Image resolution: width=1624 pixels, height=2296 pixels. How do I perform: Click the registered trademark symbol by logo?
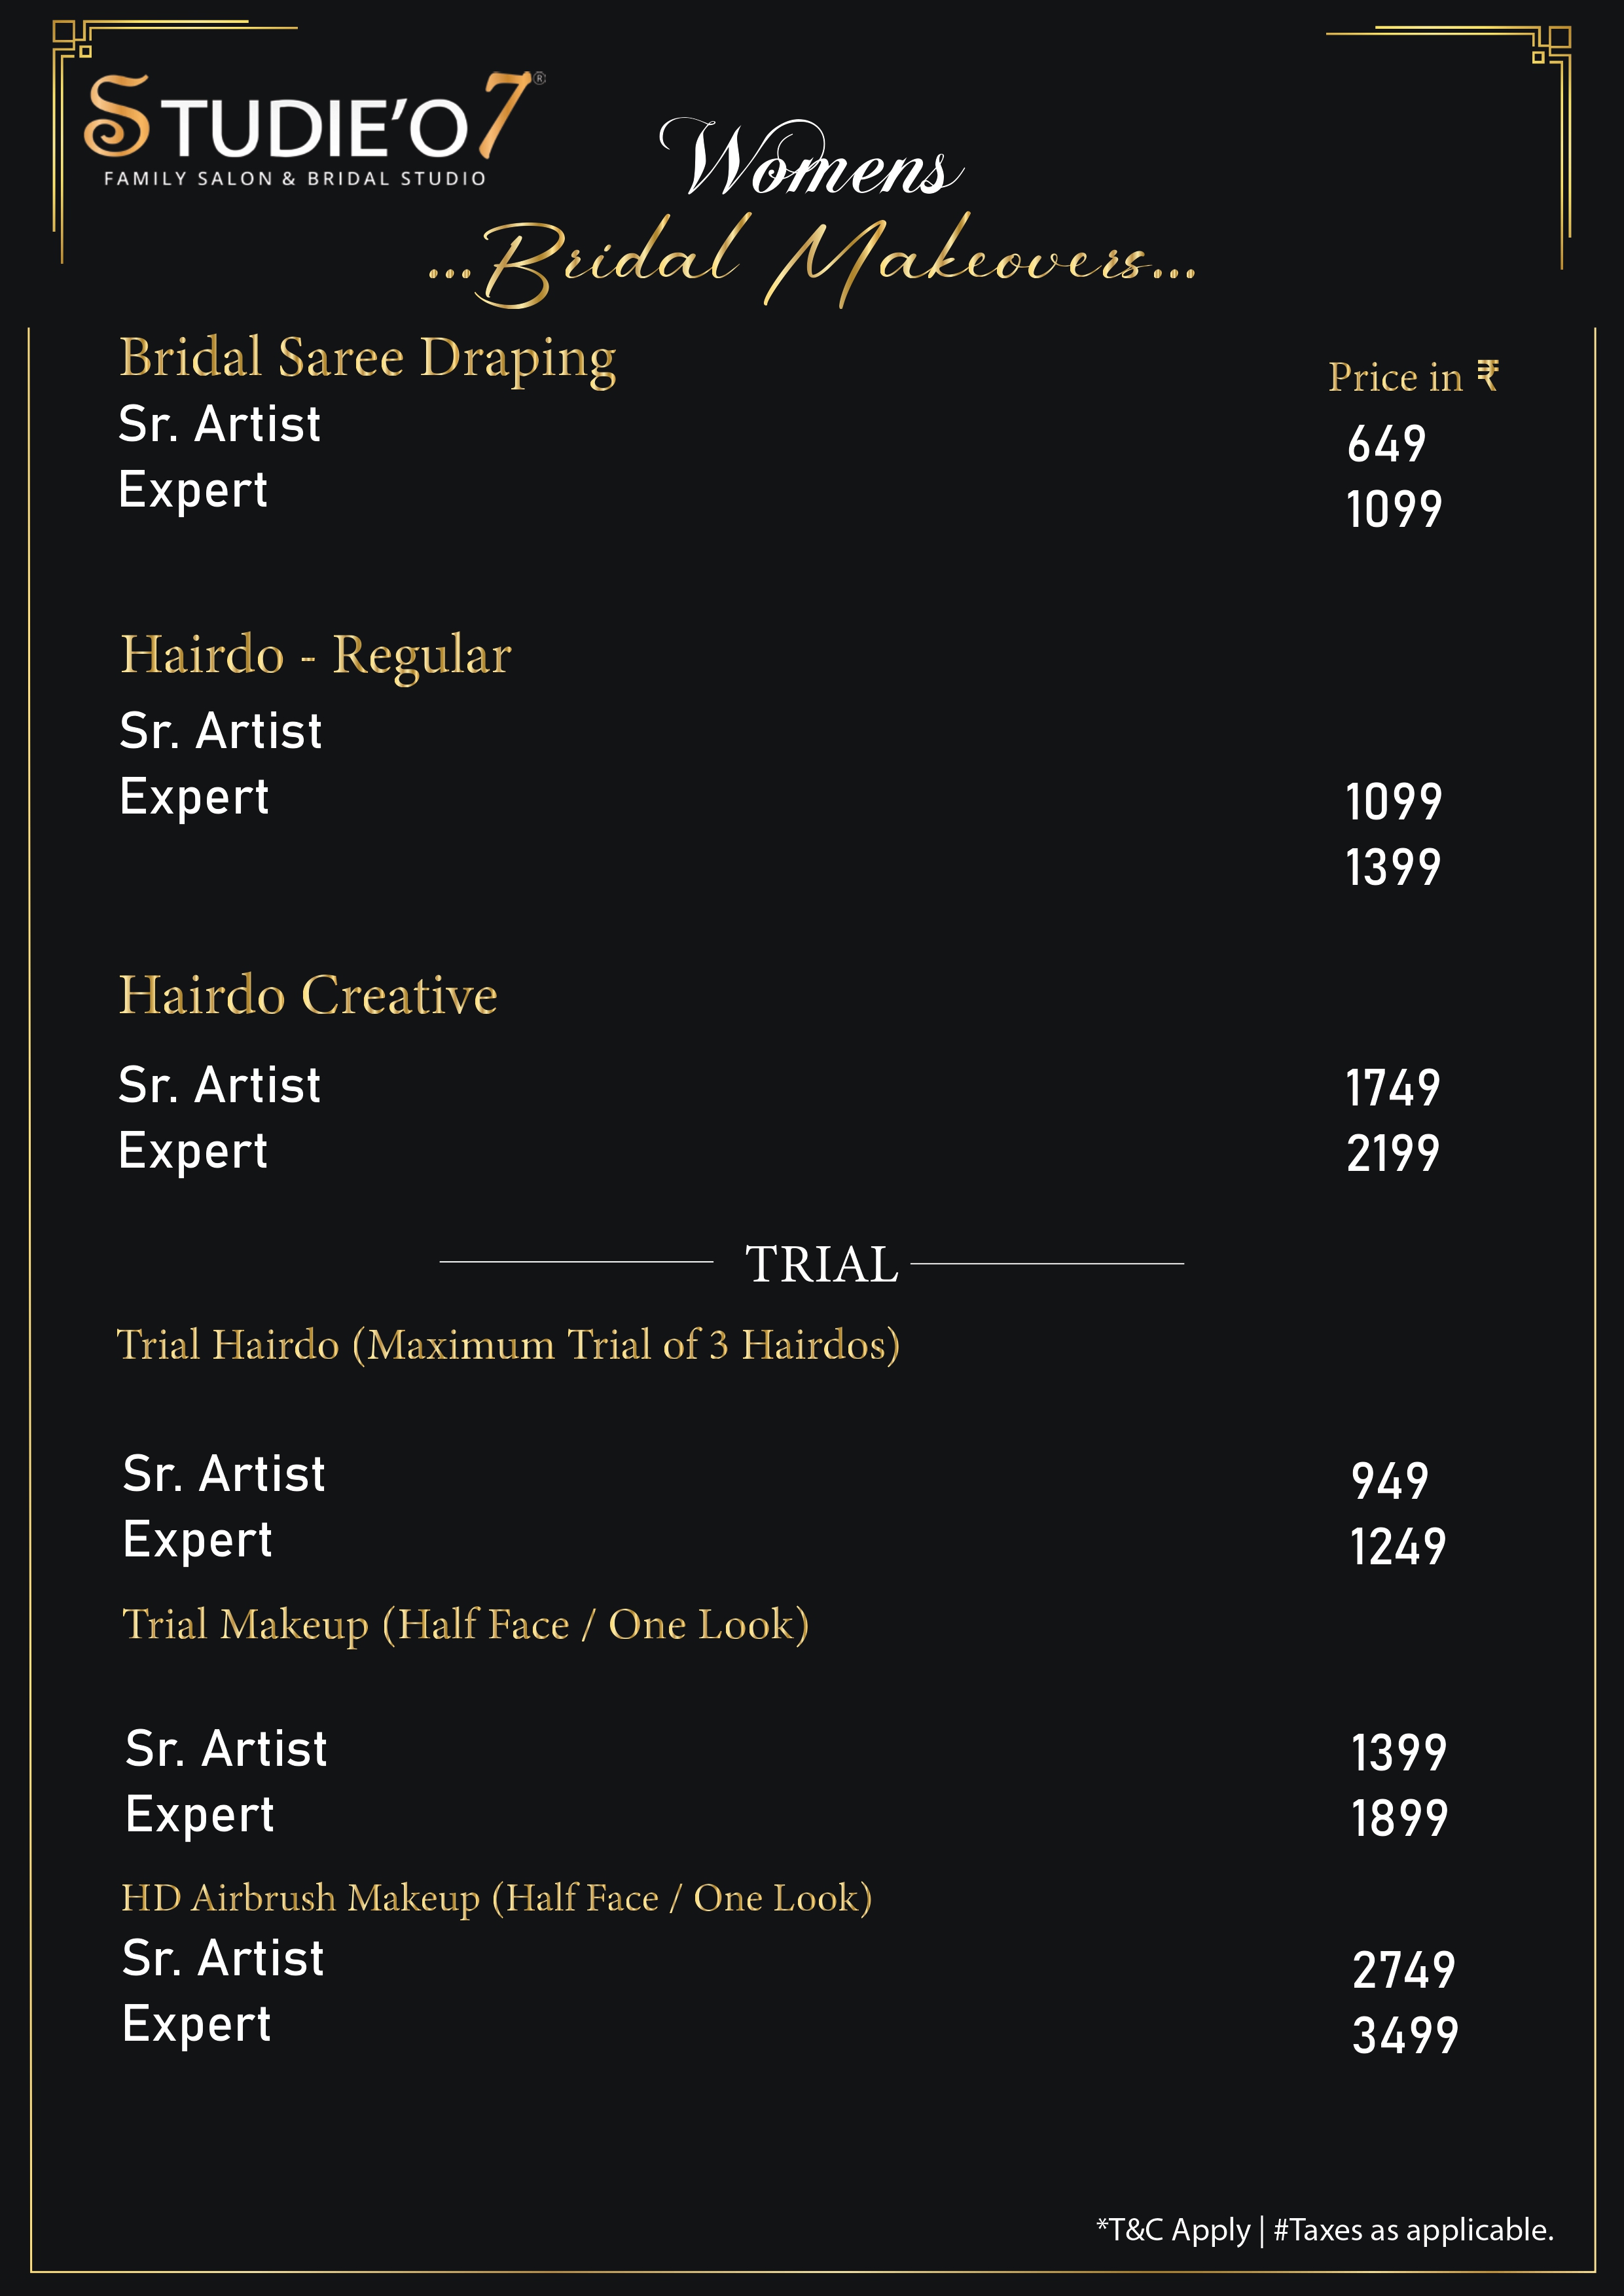(540, 78)
